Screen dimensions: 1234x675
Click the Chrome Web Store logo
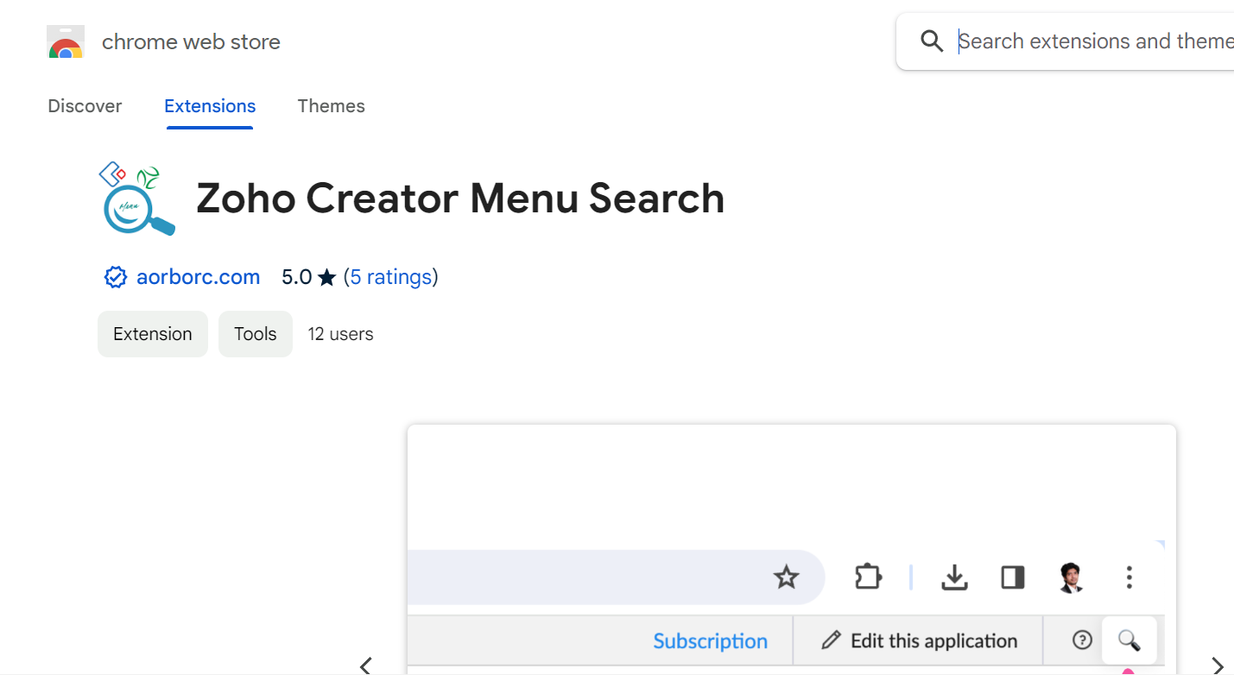pyautogui.click(x=66, y=41)
